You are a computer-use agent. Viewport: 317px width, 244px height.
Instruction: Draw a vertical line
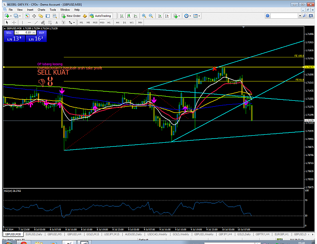pos(22,22)
